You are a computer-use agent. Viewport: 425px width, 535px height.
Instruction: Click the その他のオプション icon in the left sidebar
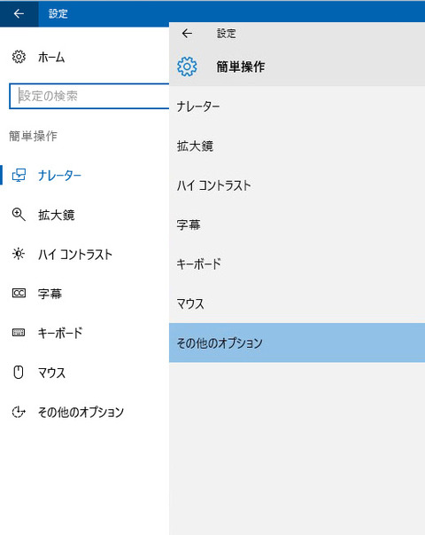pyautogui.click(x=19, y=412)
